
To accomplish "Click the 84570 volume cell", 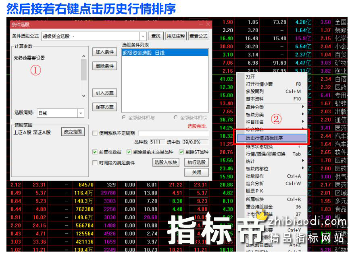I will 86,185.
